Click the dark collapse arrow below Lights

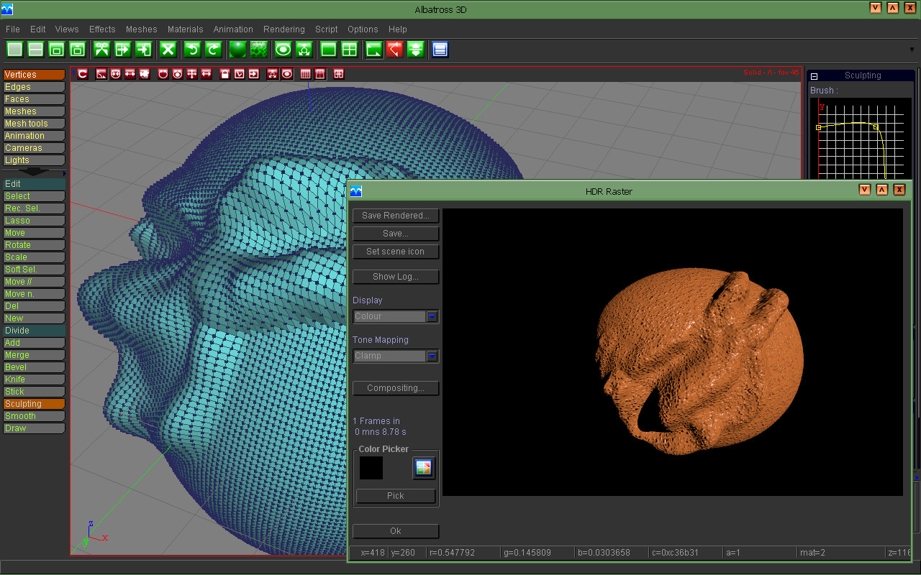coord(34,172)
